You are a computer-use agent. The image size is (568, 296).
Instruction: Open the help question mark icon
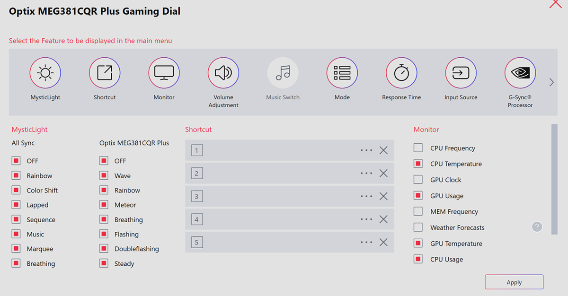(x=537, y=227)
